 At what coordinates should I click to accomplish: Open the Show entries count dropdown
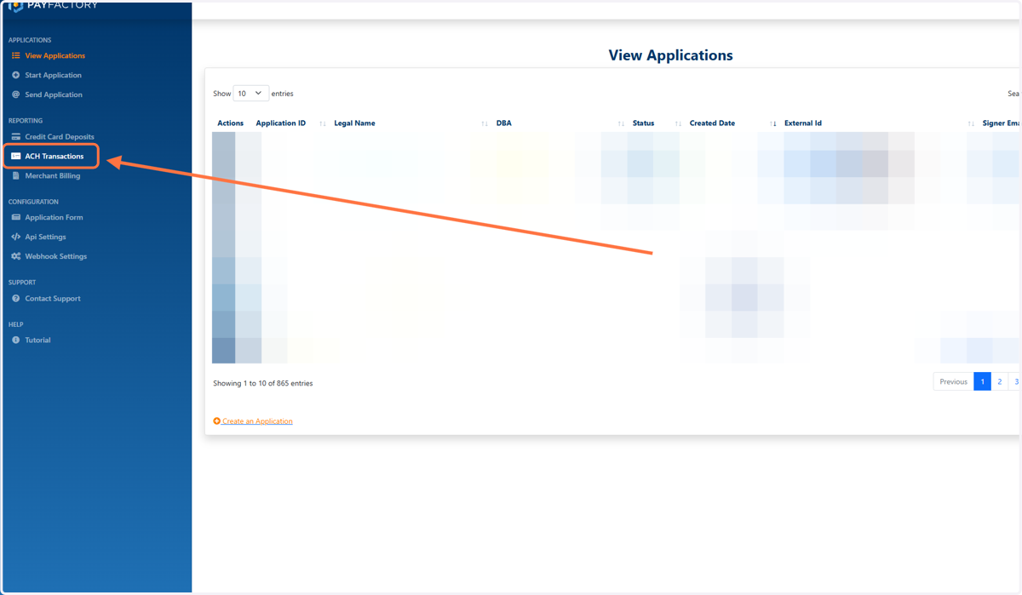click(x=251, y=94)
